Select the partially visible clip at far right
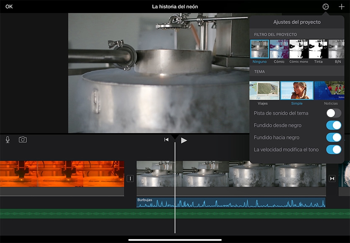Image resolution: width=350 pixels, height=243 pixels. (344, 178)
